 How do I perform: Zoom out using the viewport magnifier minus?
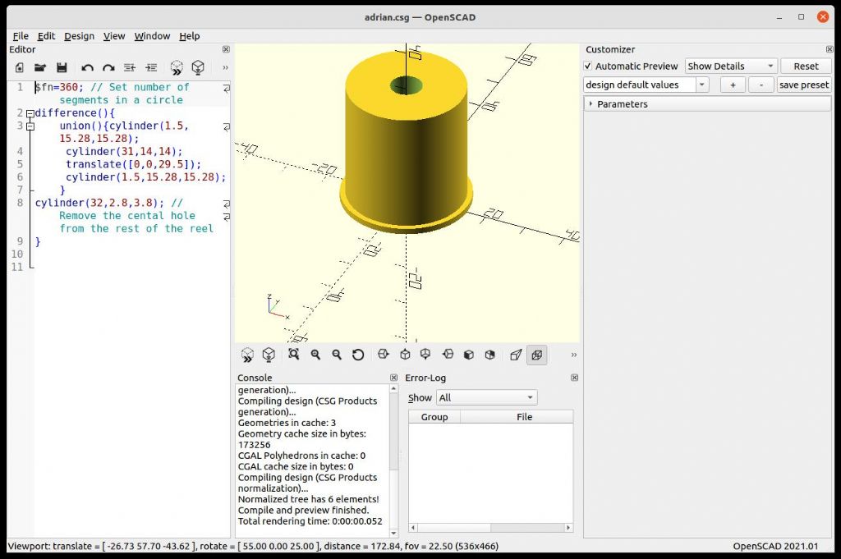336,355
